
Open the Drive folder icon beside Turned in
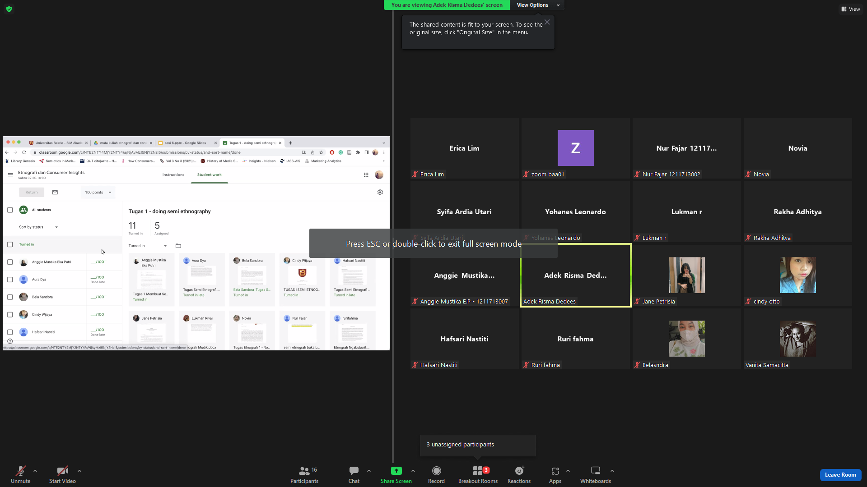click(178, 246)
